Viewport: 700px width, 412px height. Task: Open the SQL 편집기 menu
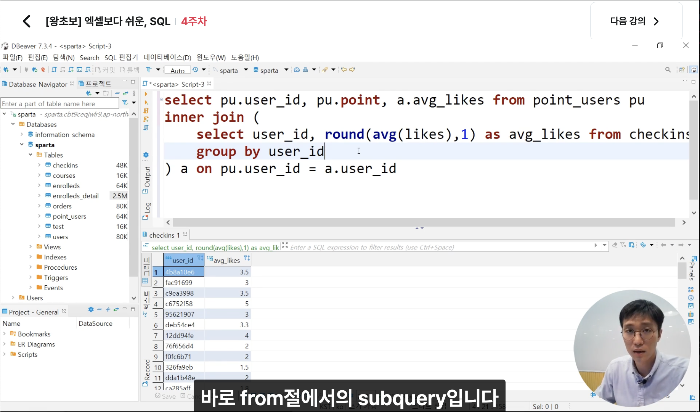click(x=121, y=58)
